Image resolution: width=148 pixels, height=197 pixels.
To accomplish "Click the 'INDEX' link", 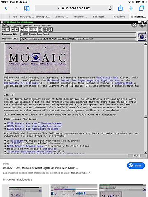I will 16,143.
